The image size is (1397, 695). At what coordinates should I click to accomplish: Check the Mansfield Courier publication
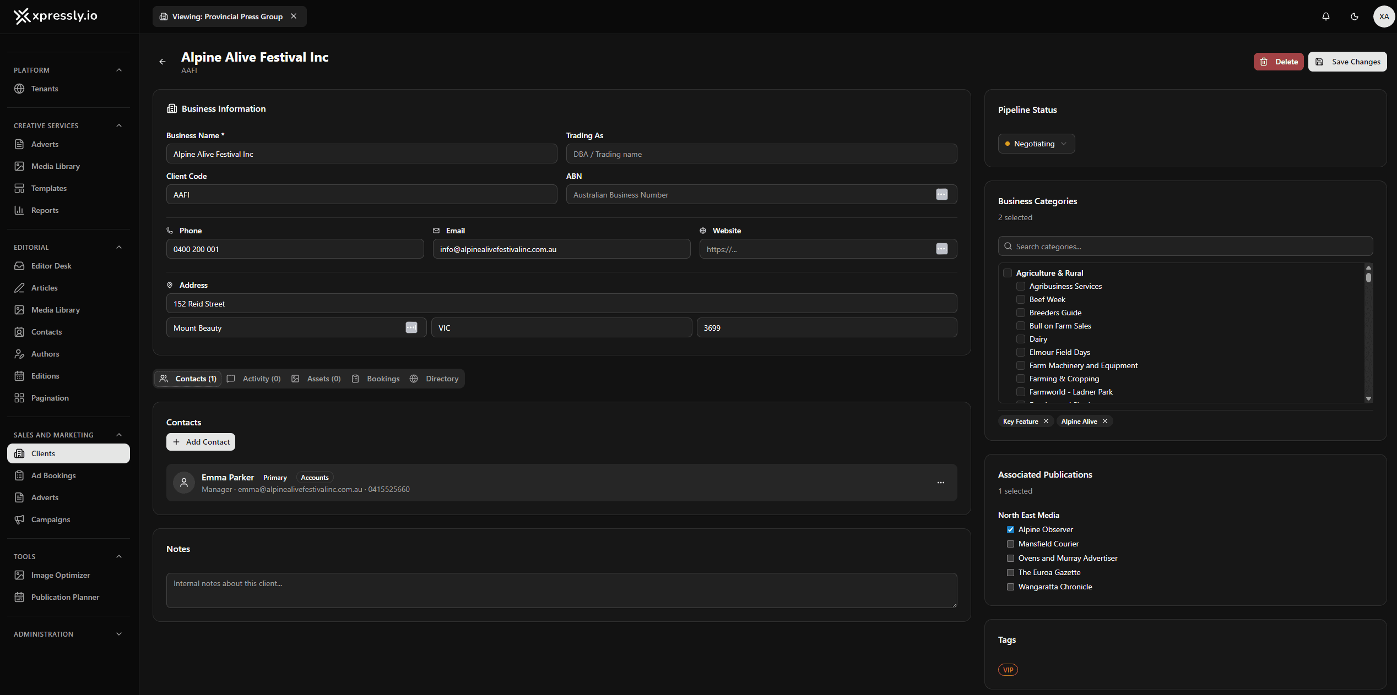click(x=1011, y=544)
